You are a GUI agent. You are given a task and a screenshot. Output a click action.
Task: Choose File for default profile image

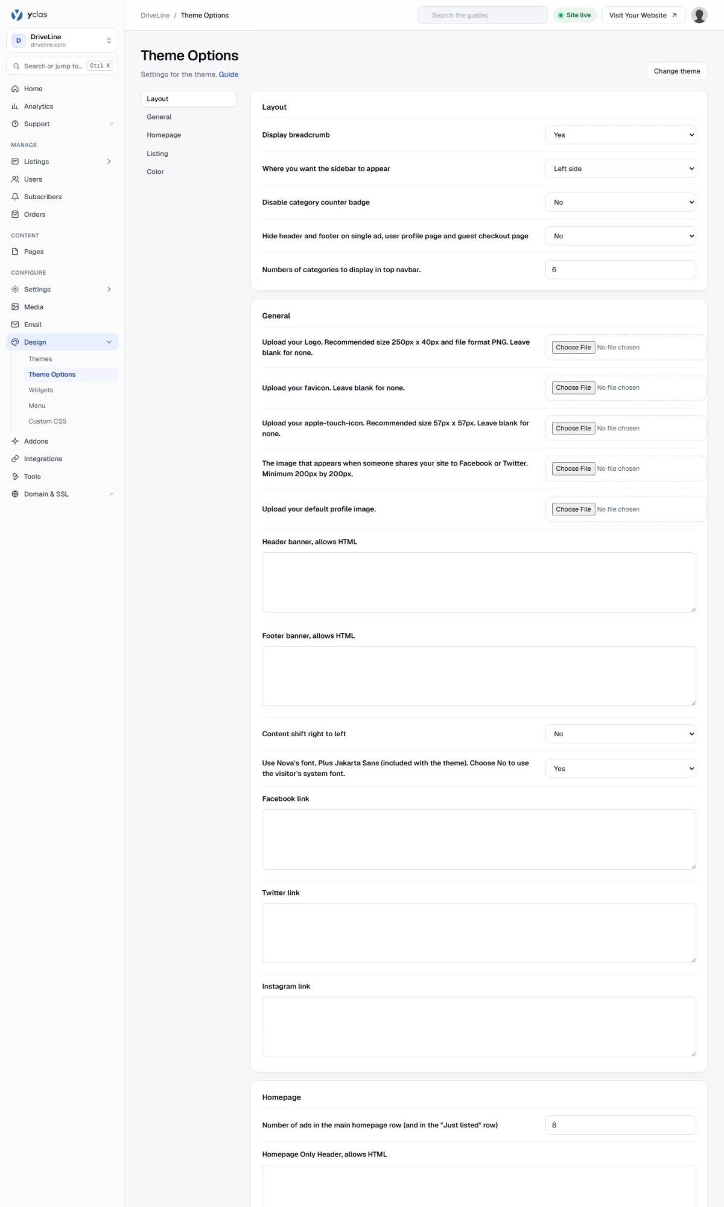(x=573, y=509)
